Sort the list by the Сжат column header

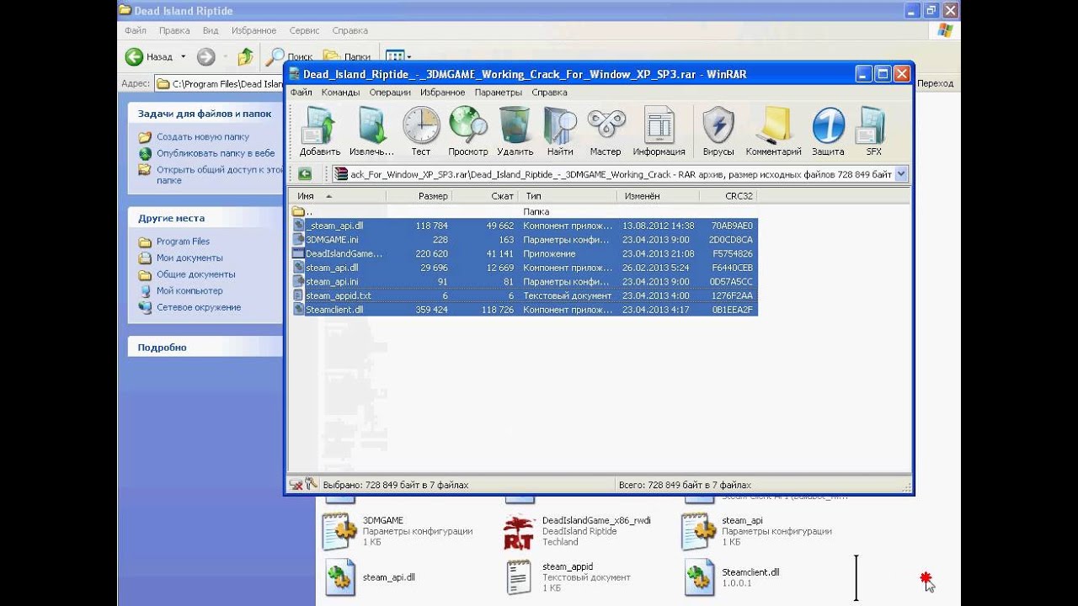pyautogui.click(x=485, y=195)
